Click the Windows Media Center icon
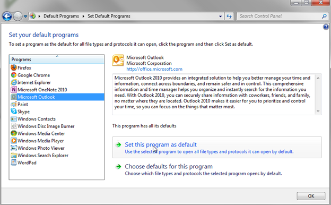The height and width of the screenshot is (205, 331). click(x=14, y=133)
